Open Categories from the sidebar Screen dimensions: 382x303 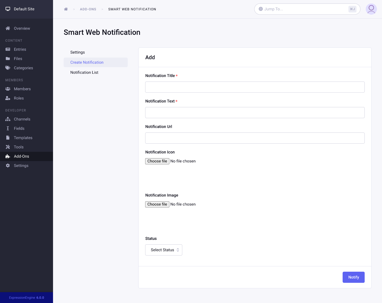click(x=23, y=68)
